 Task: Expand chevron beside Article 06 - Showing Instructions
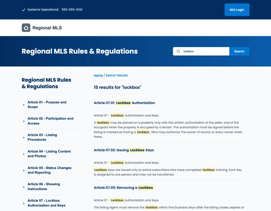[x=24, y=187]
